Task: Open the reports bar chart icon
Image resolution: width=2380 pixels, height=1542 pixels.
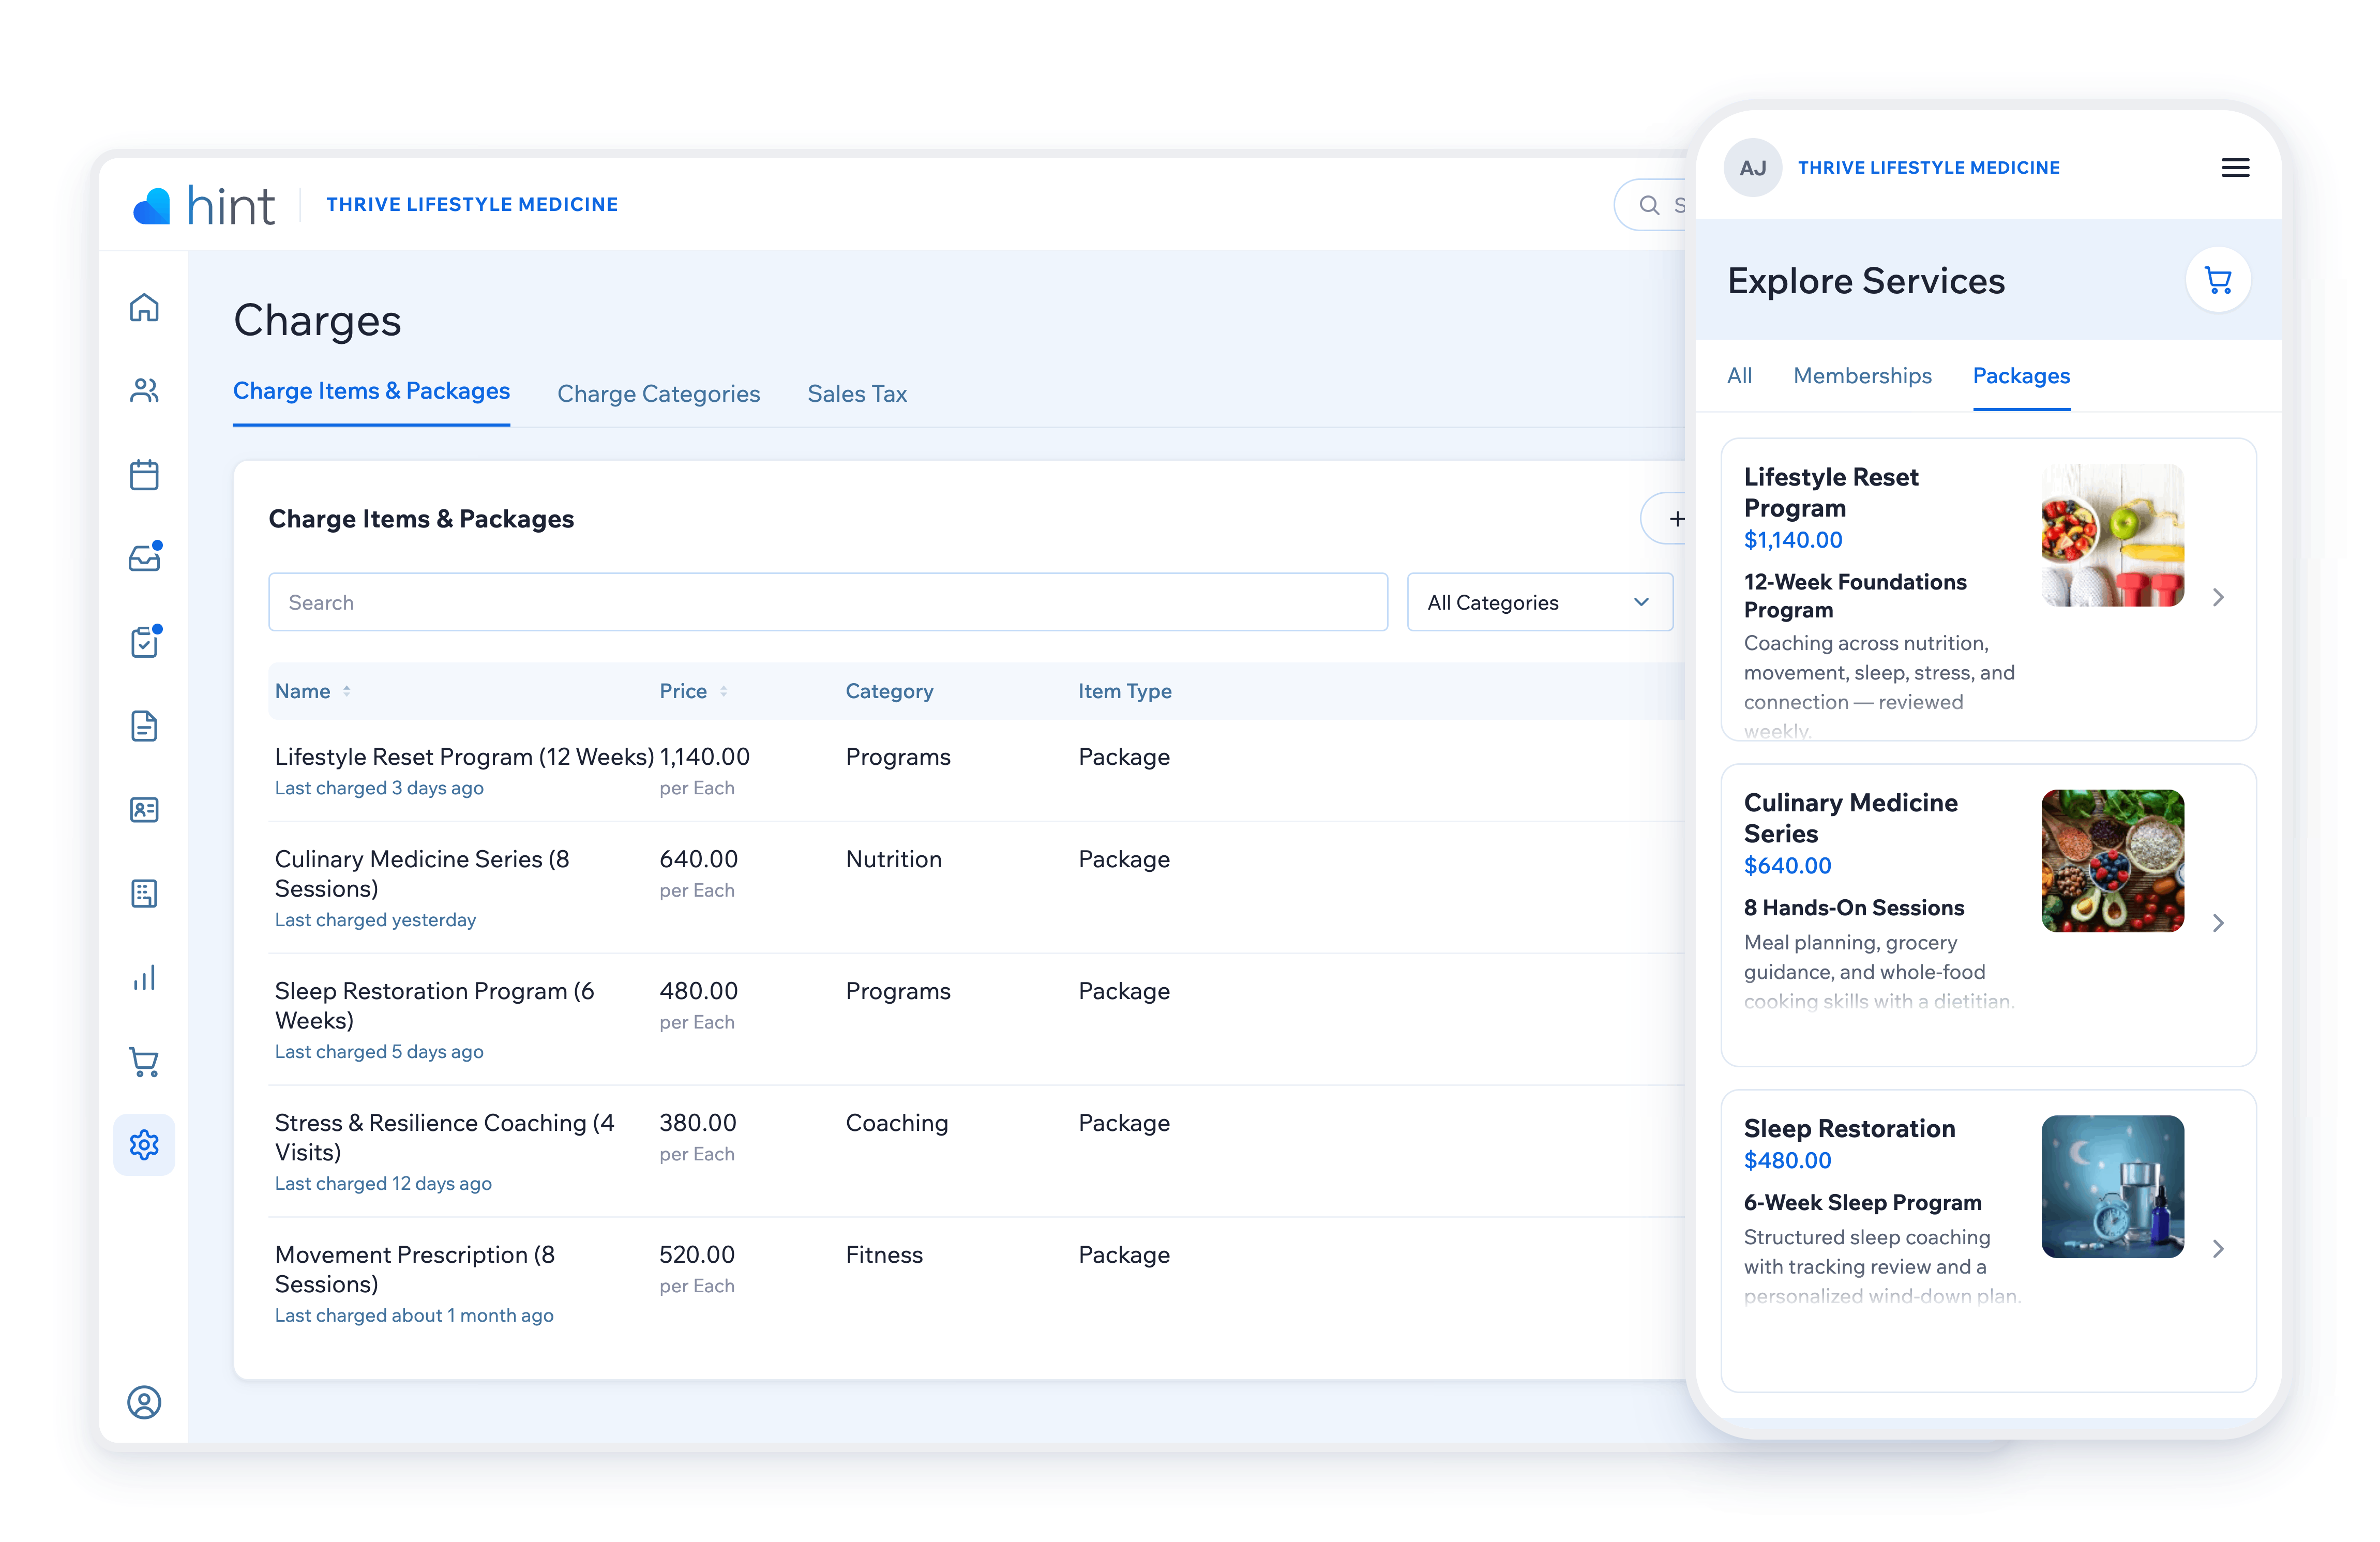Action: pos(144,977)
